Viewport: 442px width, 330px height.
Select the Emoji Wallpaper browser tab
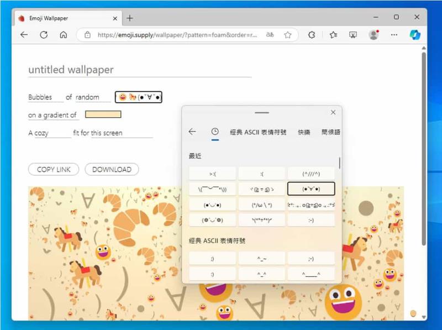[69, 18]
